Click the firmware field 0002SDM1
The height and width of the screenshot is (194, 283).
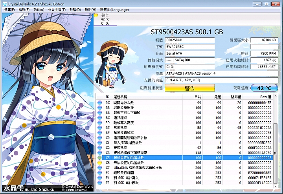190,40
